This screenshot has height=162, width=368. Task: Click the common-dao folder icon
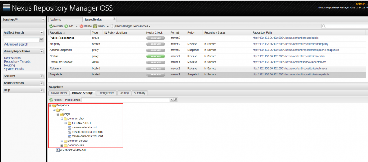pyautogui.click(x=66, y=119)
